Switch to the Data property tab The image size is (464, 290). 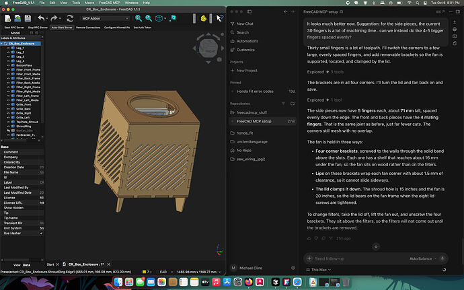tap(26, 265)
